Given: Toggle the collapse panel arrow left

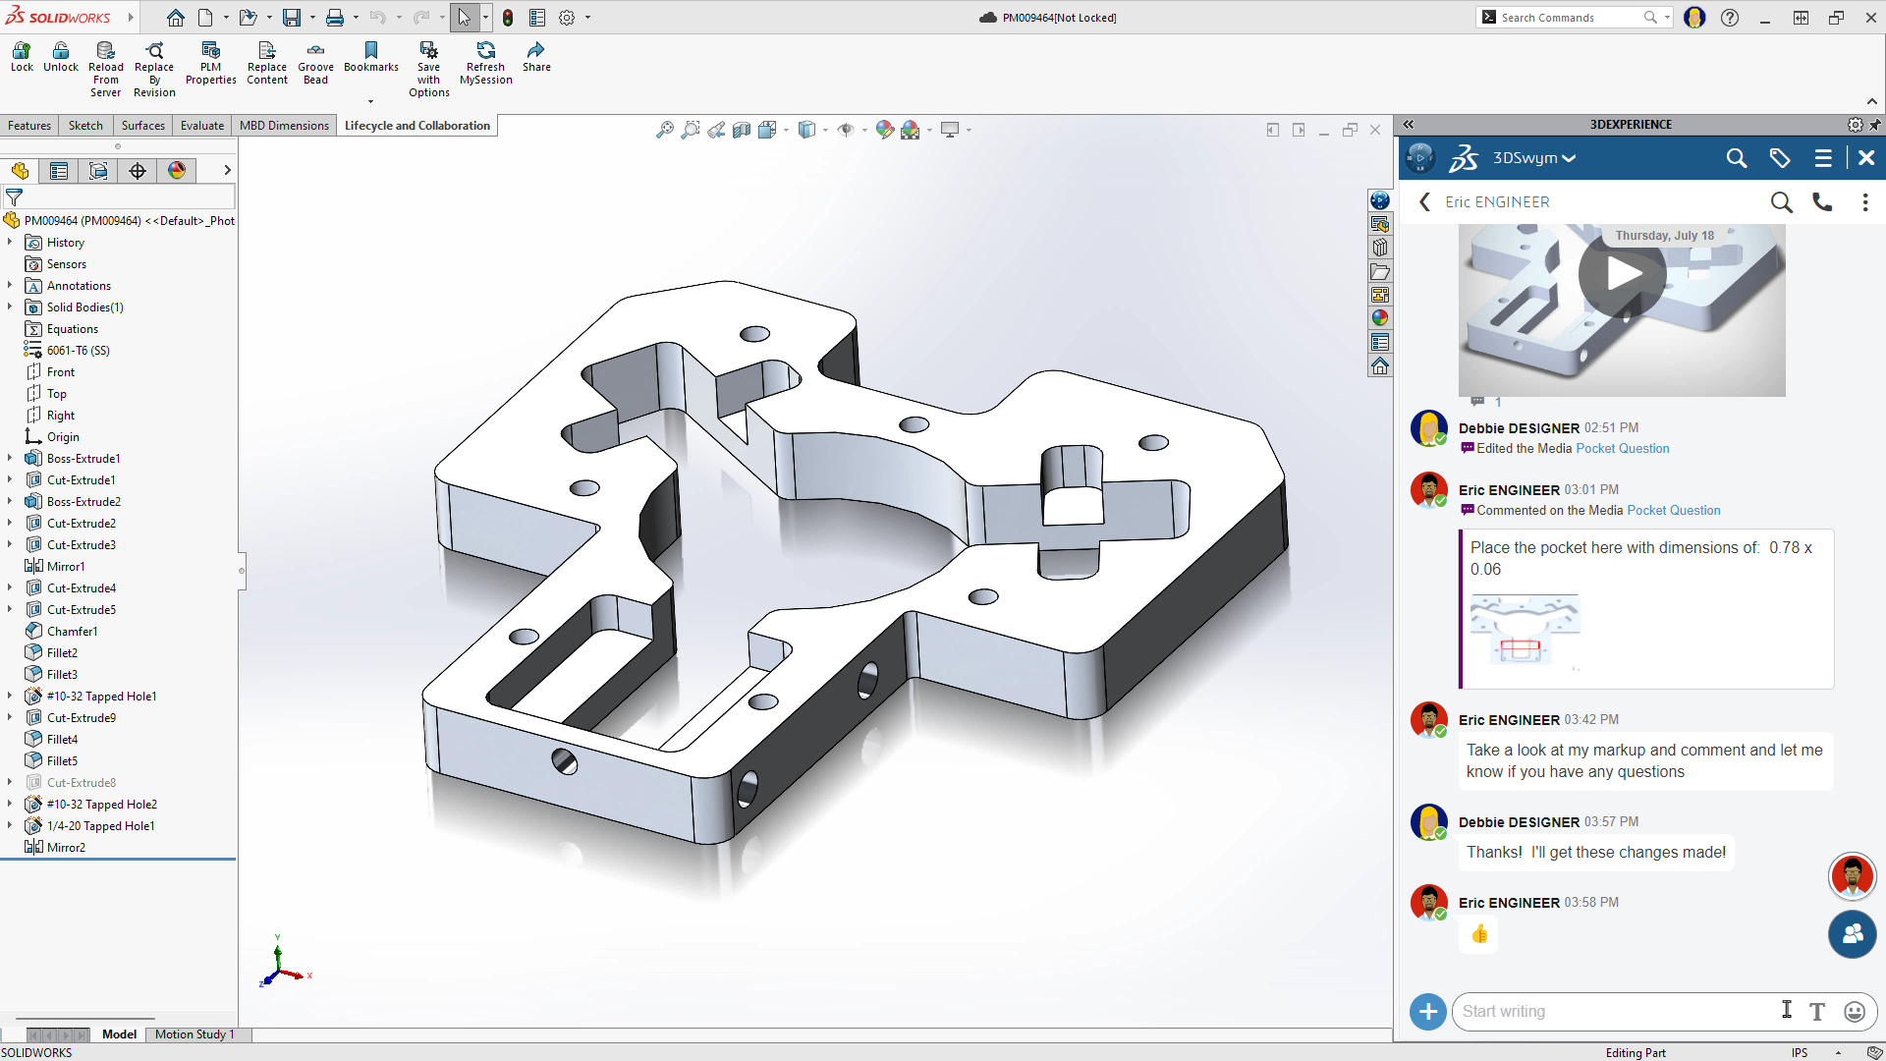Looking at the screenshot, I should (x=1408, y=123).
